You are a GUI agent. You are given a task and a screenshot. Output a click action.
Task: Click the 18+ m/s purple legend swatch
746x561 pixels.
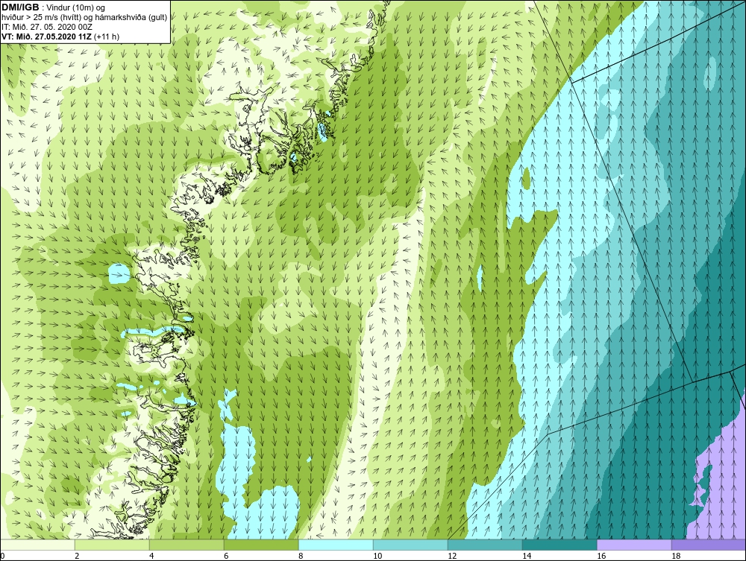[x=709, y=545]
